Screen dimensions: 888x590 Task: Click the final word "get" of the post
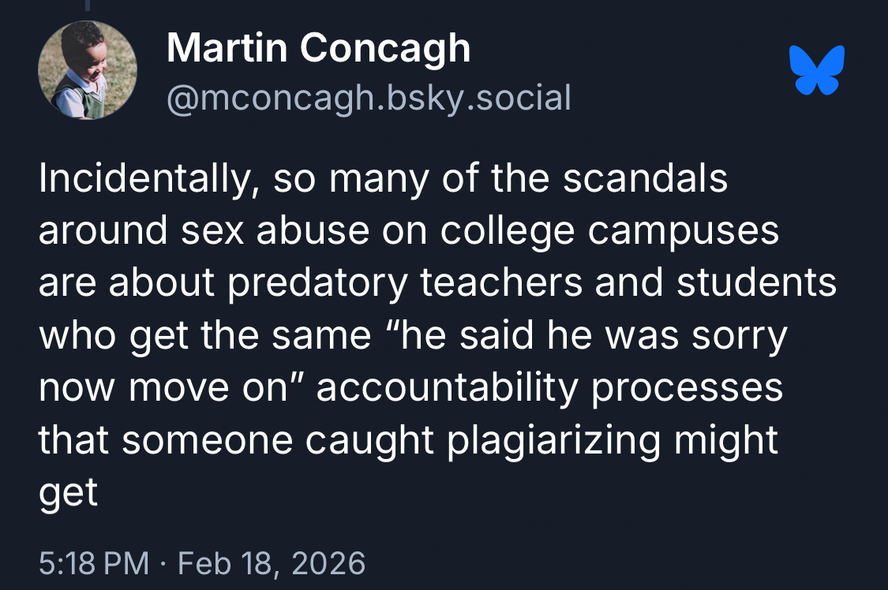pyautogui.click(x=68, y=494)
